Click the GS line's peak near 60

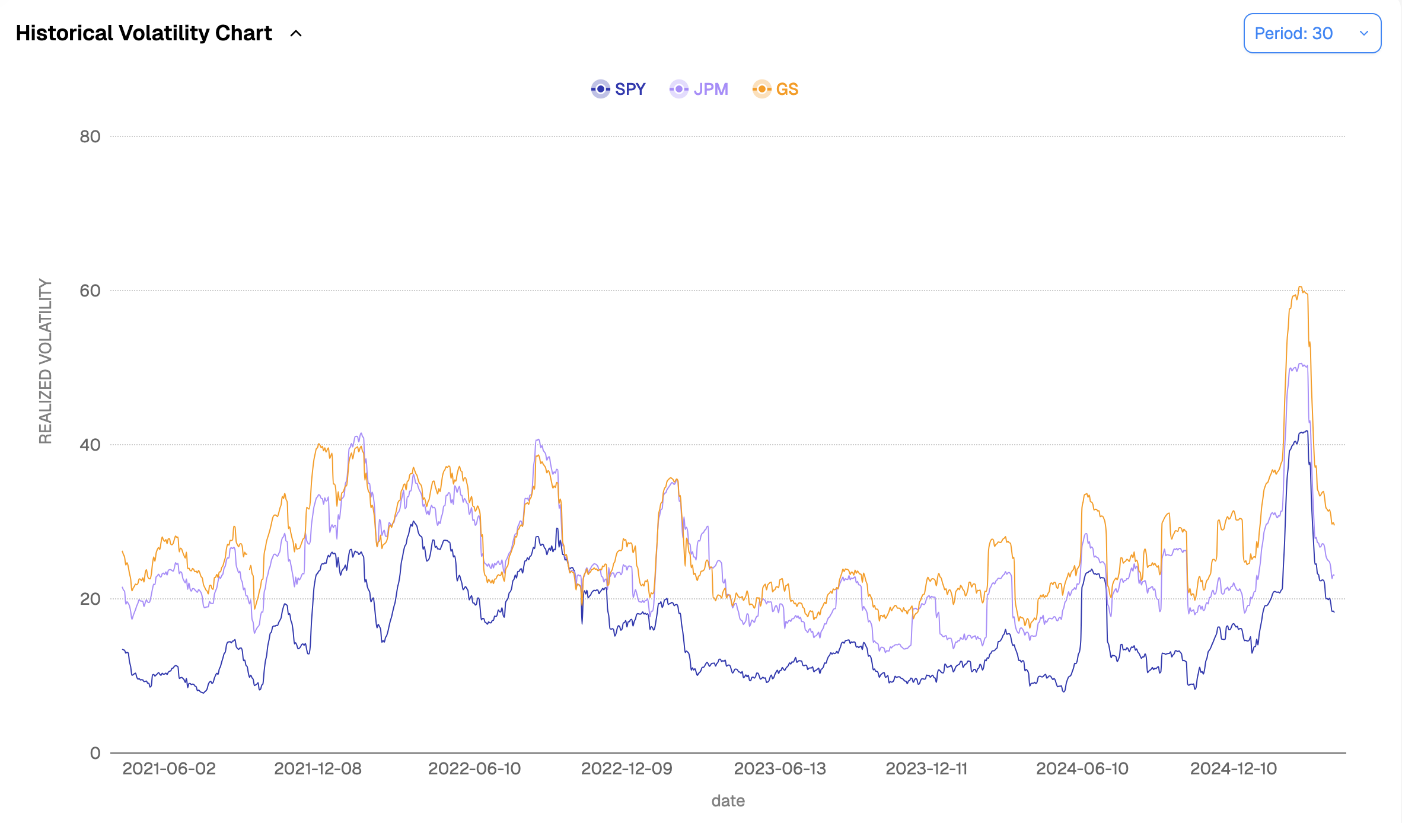1300,288
